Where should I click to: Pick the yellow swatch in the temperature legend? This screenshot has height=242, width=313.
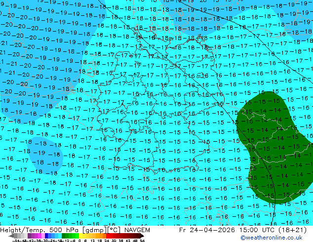[x=80, y=236]
